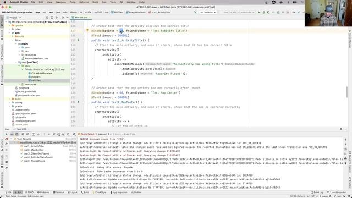Run the Test MP0 configuration with green play icon

(x=259, y=12)
